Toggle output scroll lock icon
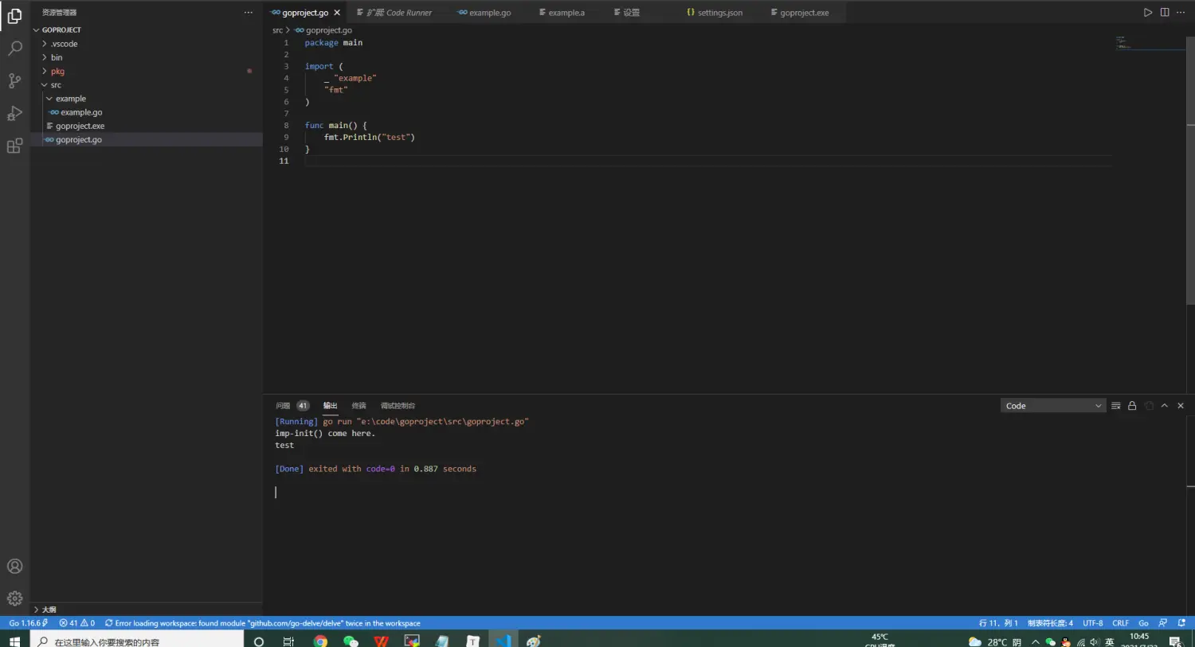 coord(1132,406)
